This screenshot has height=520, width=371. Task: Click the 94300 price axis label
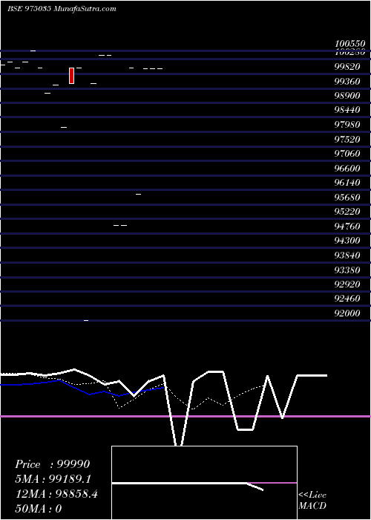[x=347, y=241]
